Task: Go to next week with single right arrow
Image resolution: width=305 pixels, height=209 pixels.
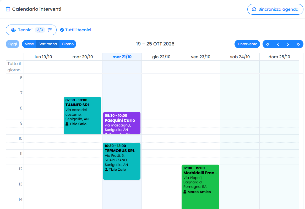Action: (288, 44)
